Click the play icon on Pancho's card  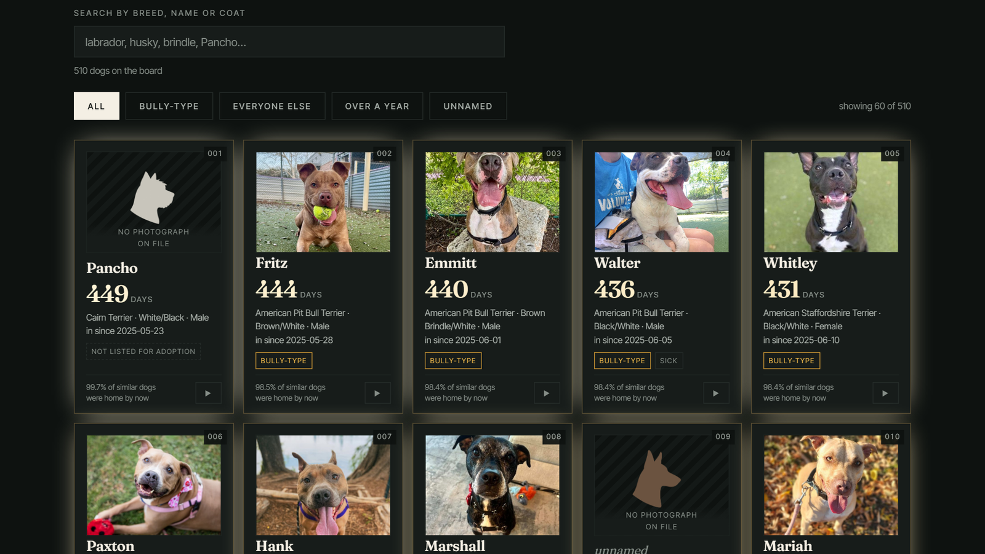tap(208, 393)
